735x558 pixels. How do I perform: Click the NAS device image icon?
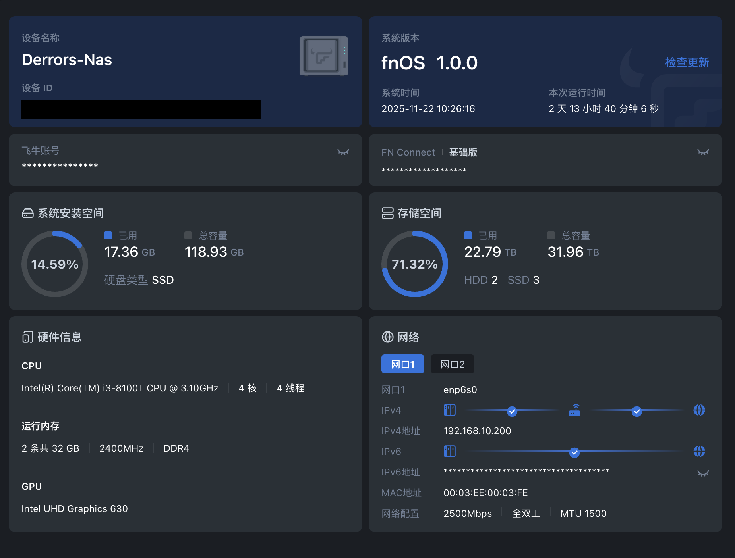323,56
